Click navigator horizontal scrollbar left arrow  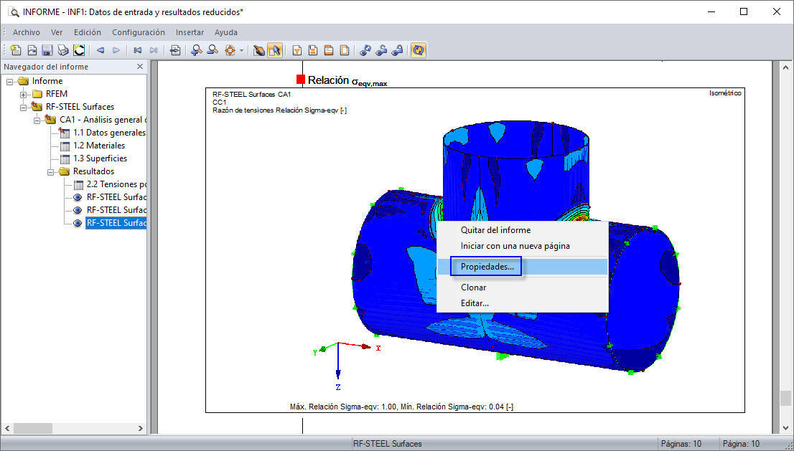[x=6, y=428]
